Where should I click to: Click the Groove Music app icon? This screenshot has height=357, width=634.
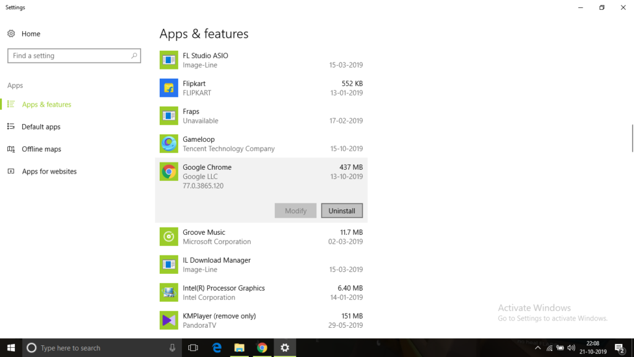coord(168,237)
